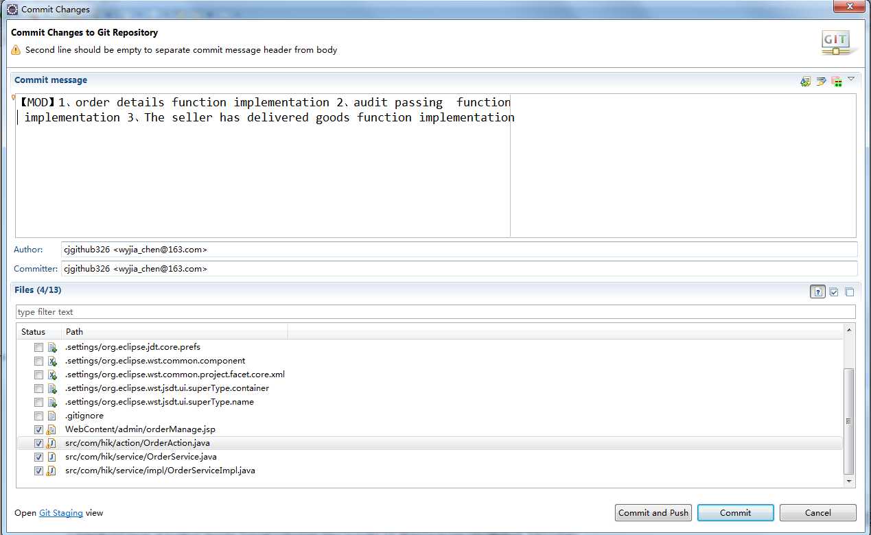Viewport: 871px width, 535px height.
Task: Click Amend previous commit icon
Action: point(806,81)
